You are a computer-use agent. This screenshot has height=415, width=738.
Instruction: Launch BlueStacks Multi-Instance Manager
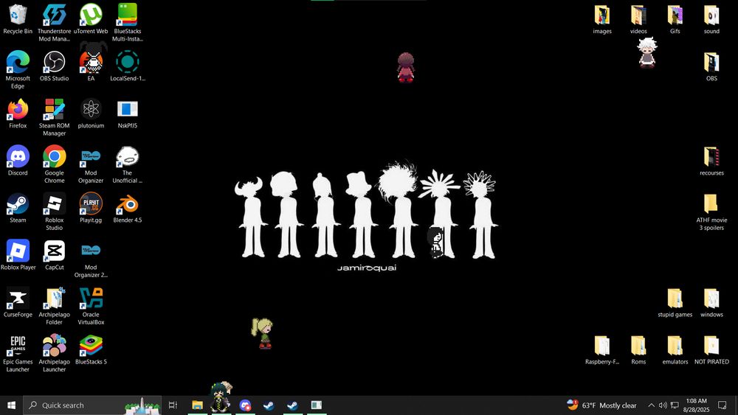pyautogui.click(x=128, y=23)
